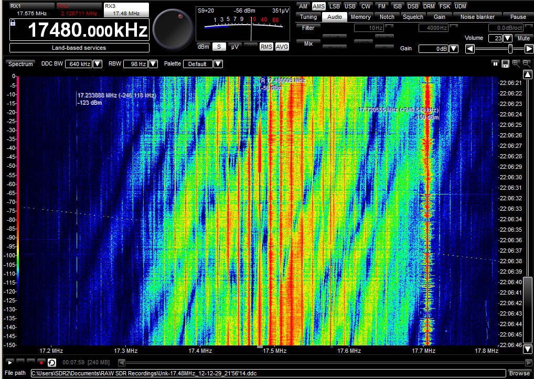Choose the FM demodulation mode

point(382,6)
